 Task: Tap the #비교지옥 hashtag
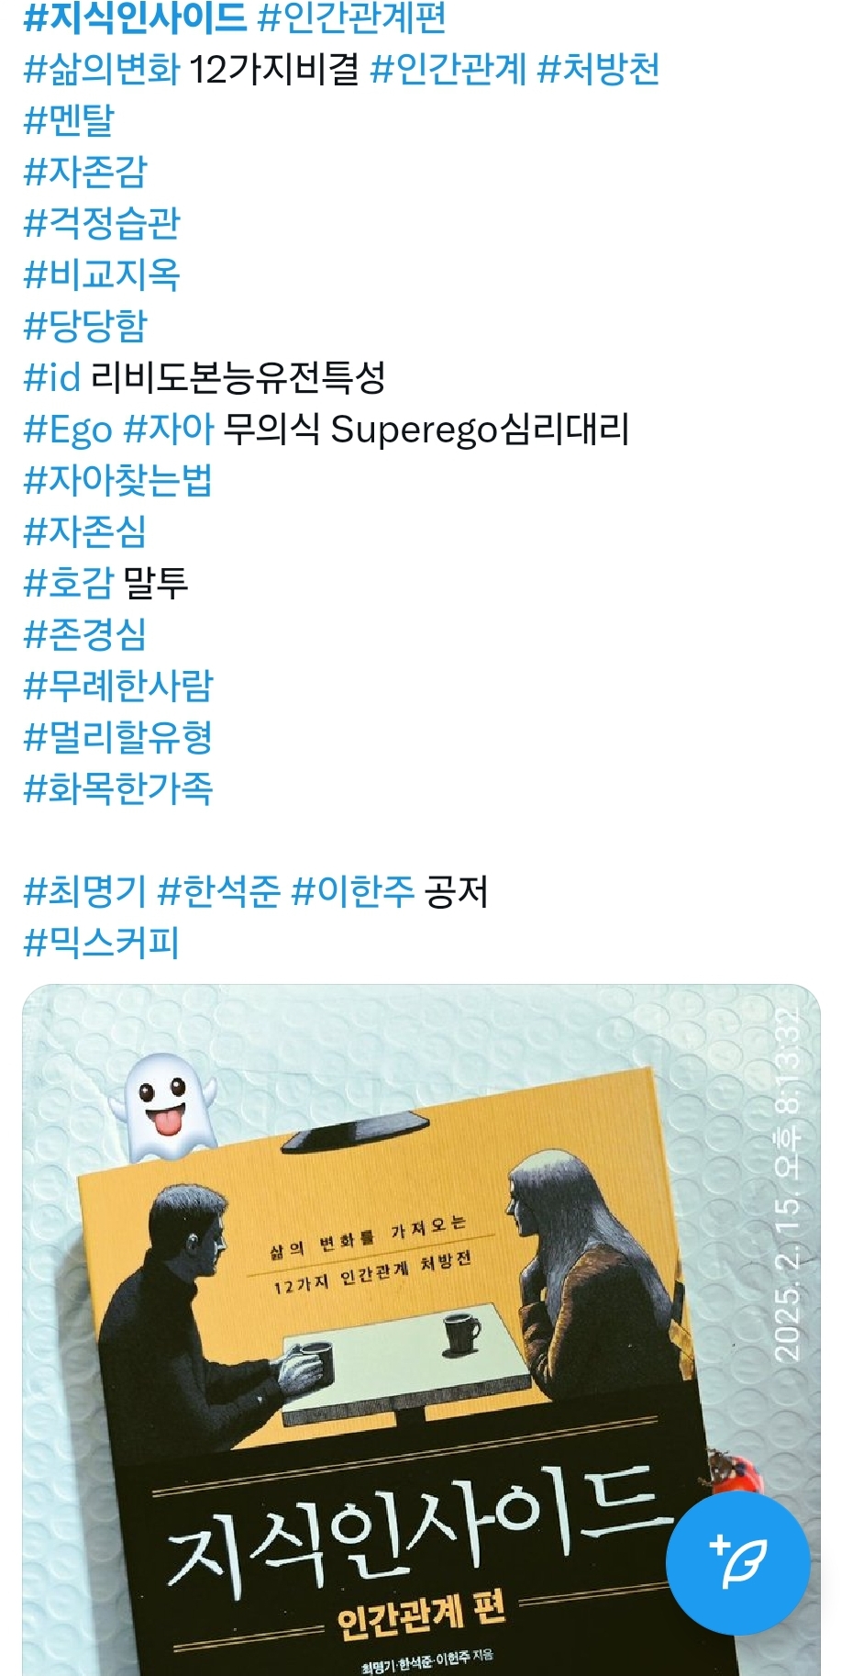[101, 274]
